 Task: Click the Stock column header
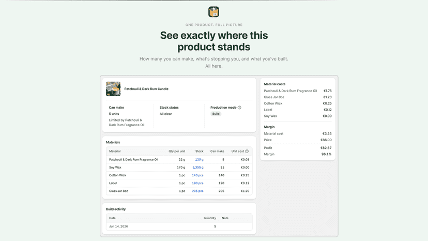[x=199, y=151]
